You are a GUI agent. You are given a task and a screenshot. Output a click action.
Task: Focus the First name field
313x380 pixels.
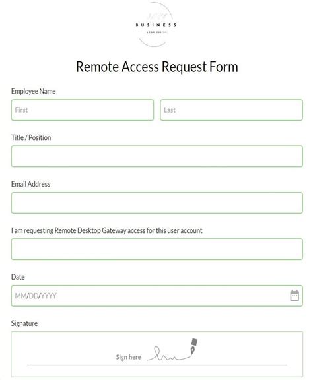click(83, 110)
